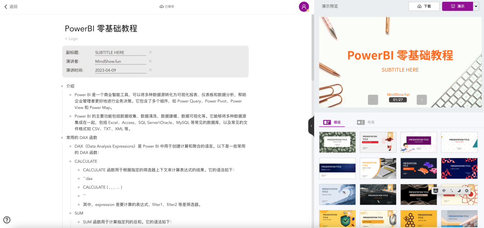Click line 'SUM 函数用于计算指定列的总和'
This screenshot has height=228, width=484.
pos(127,222)
